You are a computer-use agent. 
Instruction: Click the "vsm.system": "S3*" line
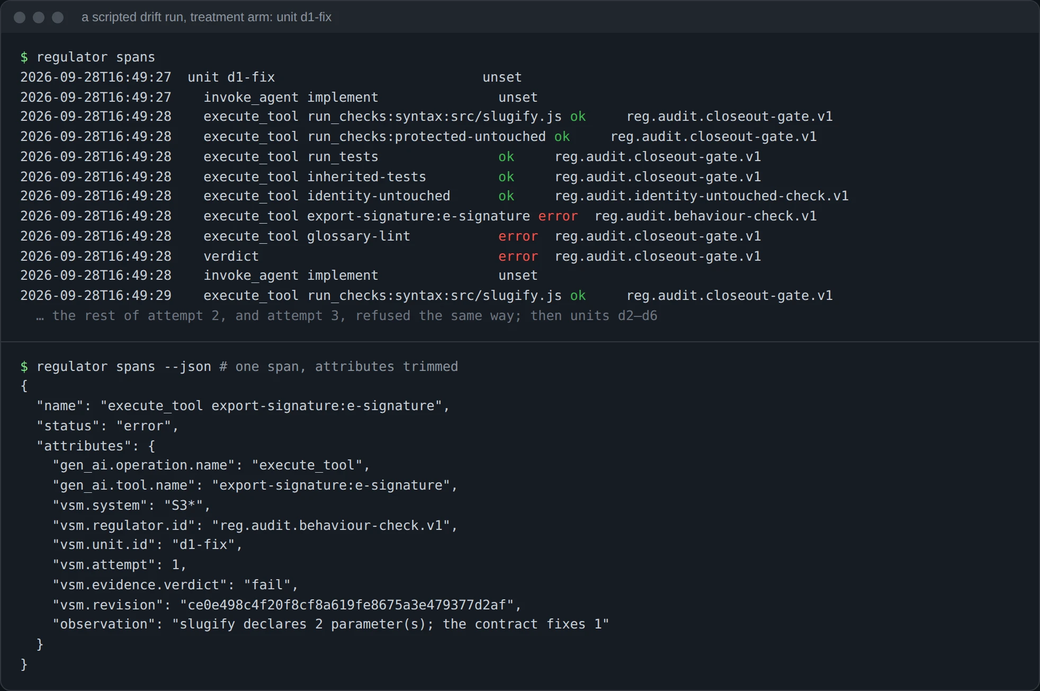[131, 506]
